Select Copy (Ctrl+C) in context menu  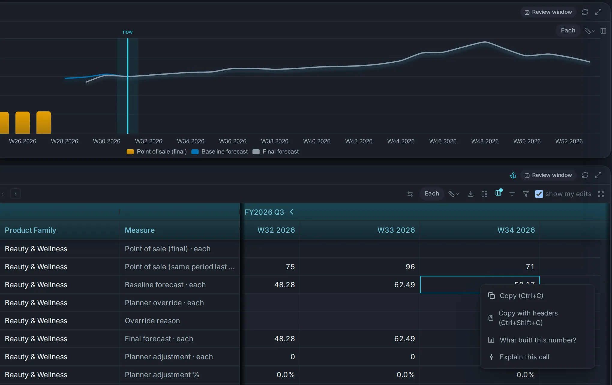(x=538, y=296)
